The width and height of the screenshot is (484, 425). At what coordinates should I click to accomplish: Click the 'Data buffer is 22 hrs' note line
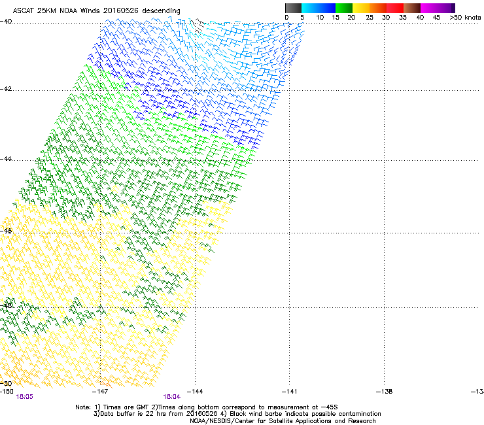pyautogui.click(x=237, y=414)
